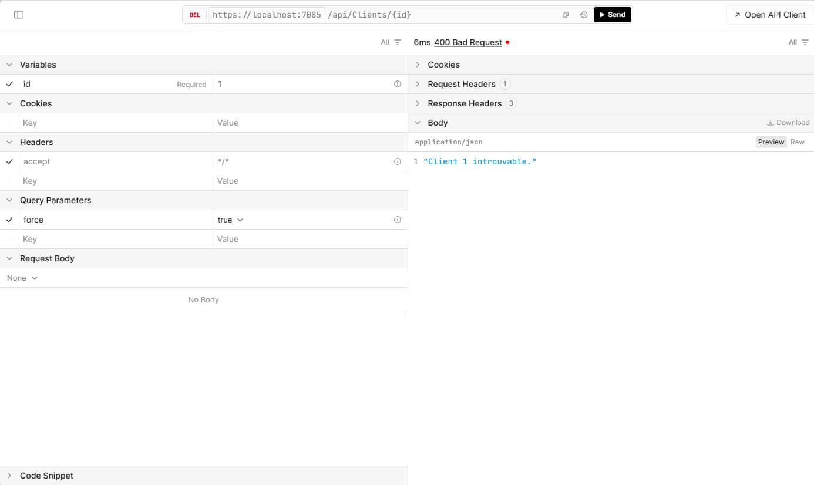Open the None body type dropdown
Screen dimensions: 814x485
22,278
